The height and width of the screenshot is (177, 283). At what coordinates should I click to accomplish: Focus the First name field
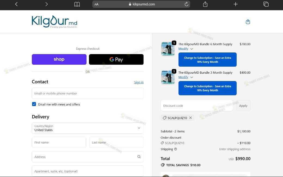(x=59, y=142)
